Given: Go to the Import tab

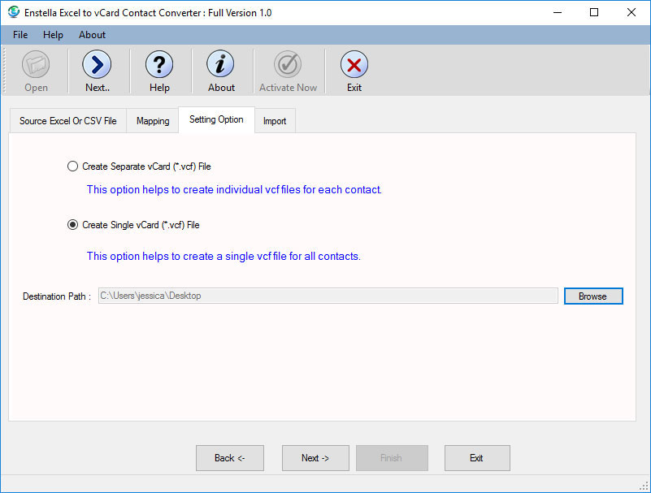Looking at the screenshot, I should pyautogui.click(x=275, y=121).
